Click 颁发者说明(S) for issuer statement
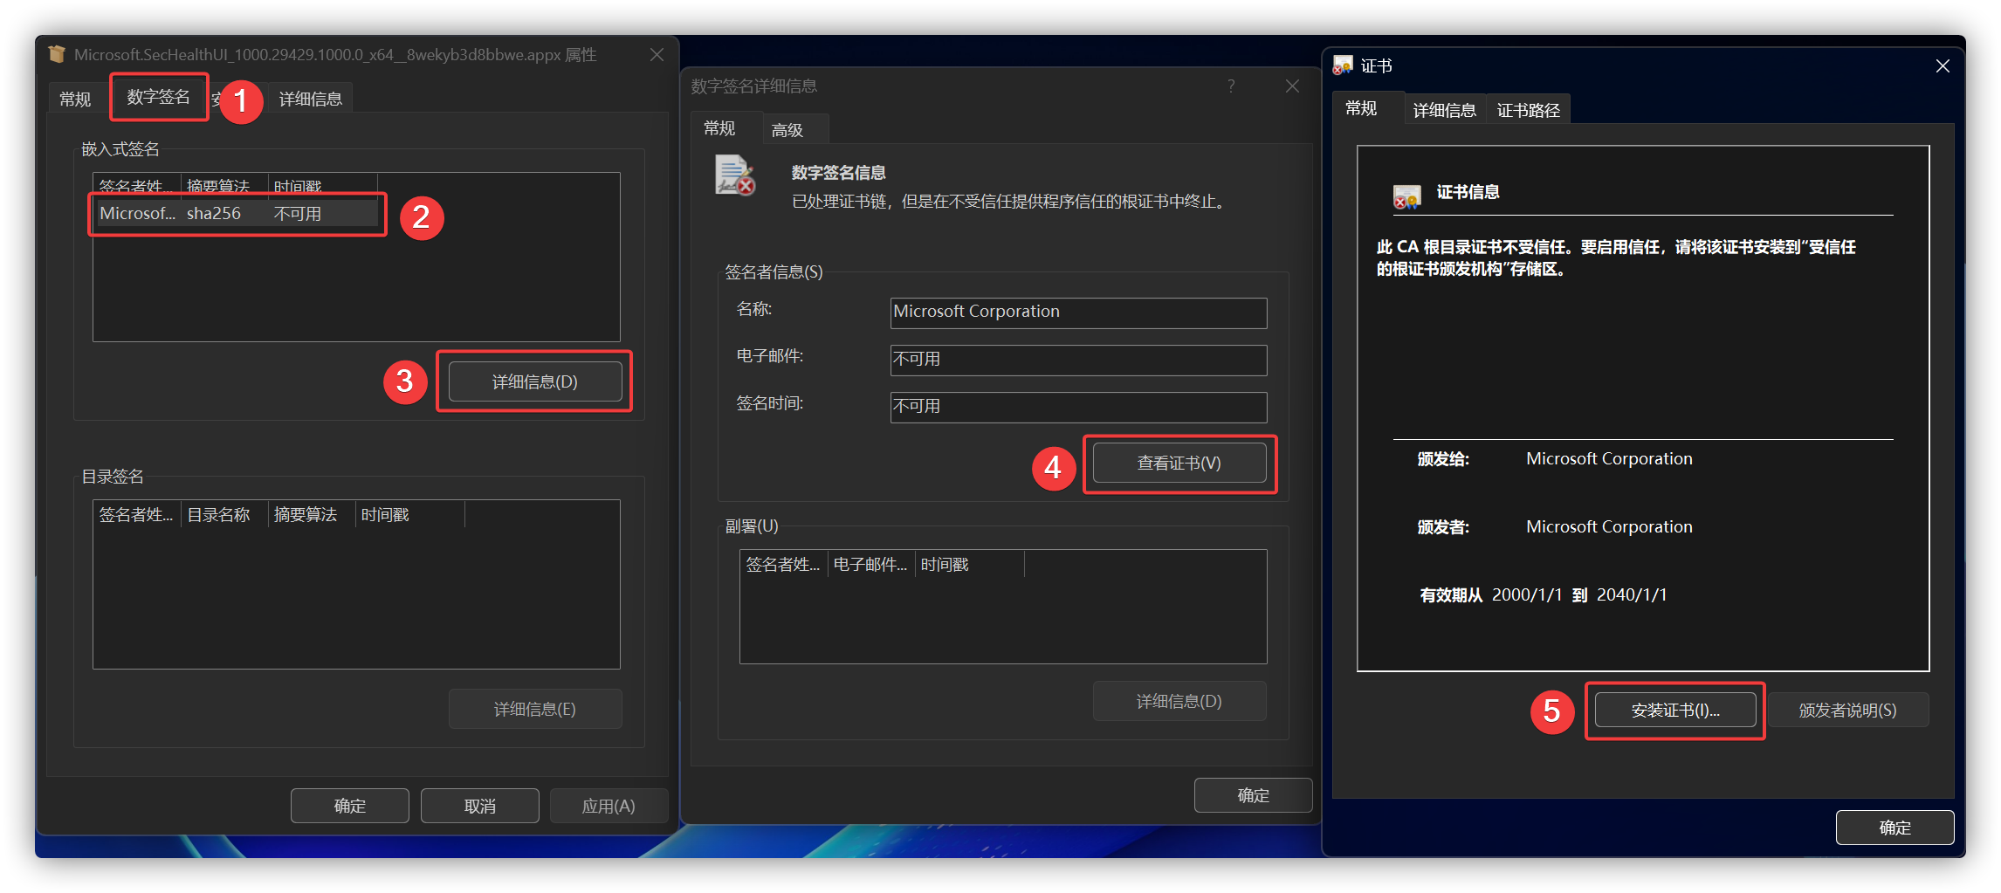Viewport: 2001px width, 893px height. point(1849,710)
